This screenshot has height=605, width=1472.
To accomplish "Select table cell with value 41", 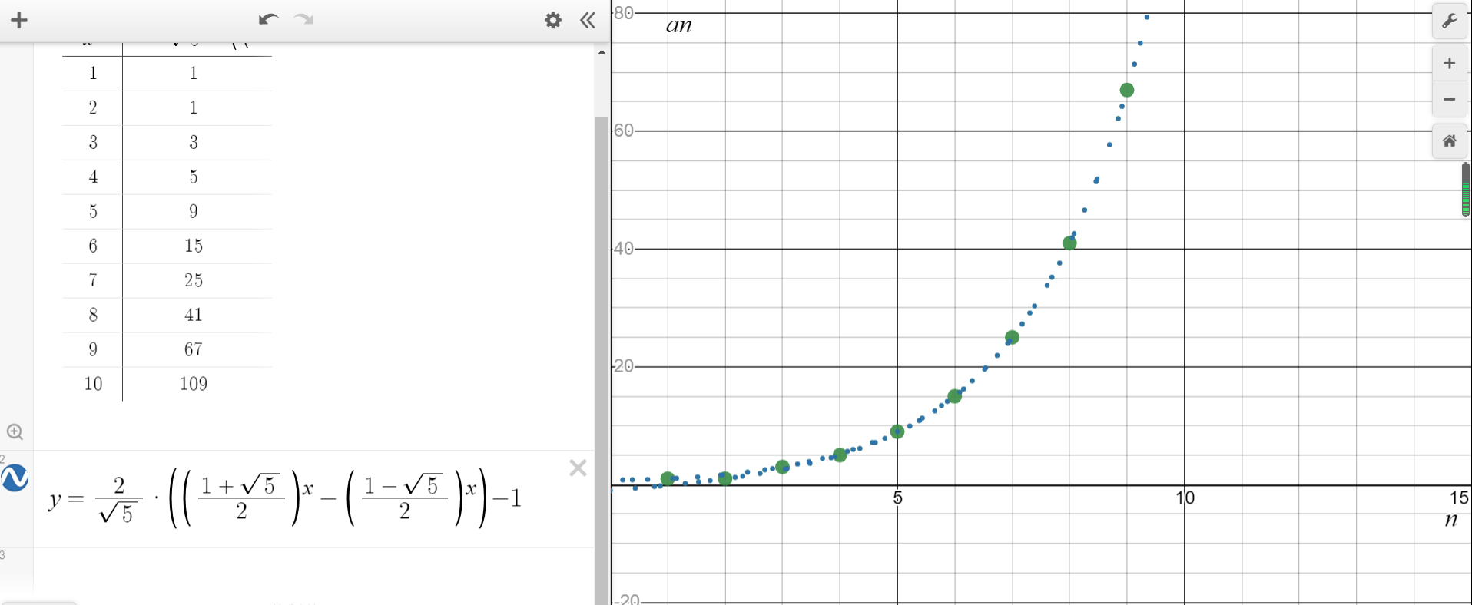I will (194, 315).
